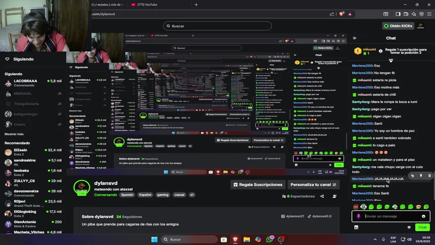Click the Personaliza tu canal button
The width and height of the screenshot is (435, 245).
[313, 185]
